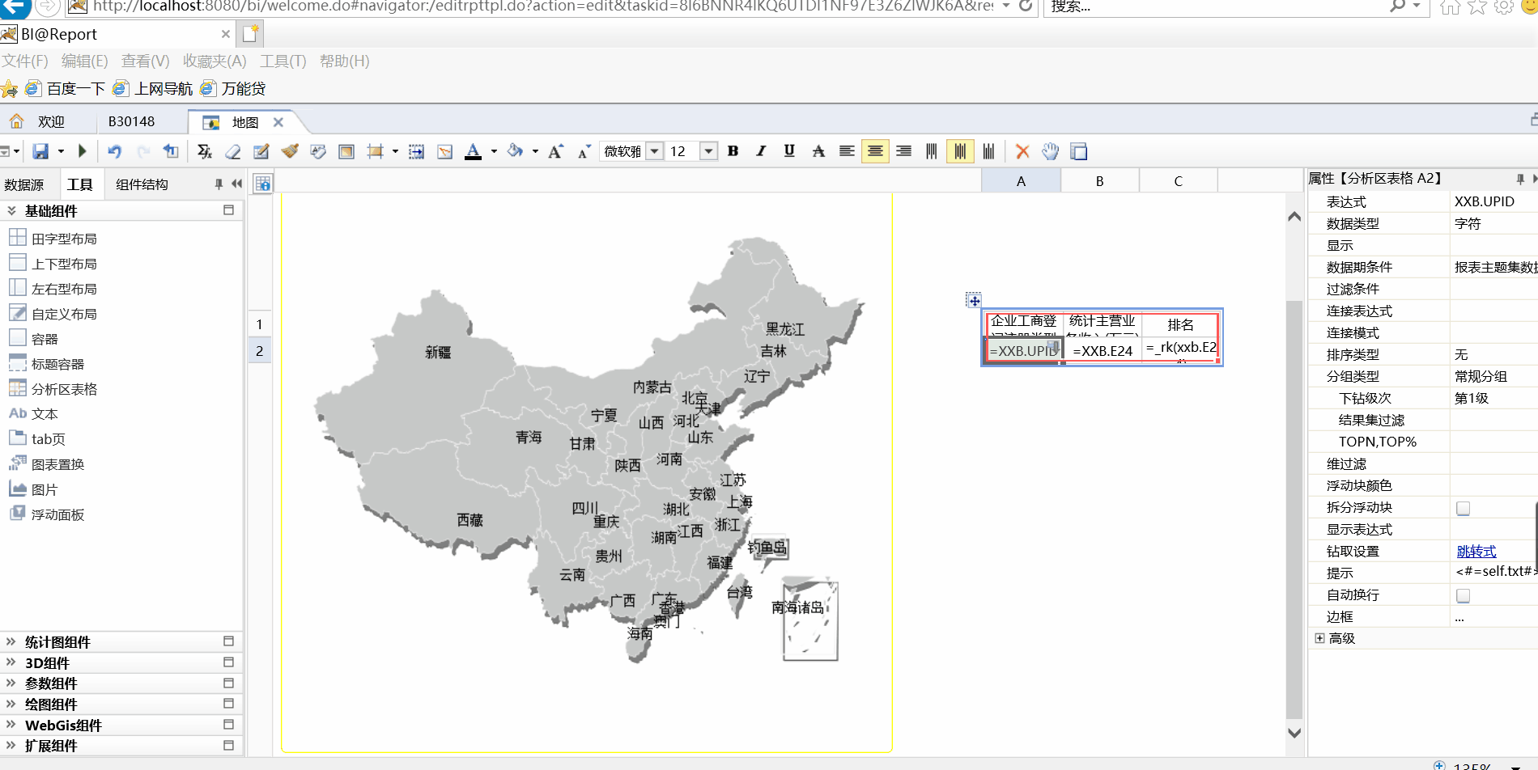Image resolution: width=1538 pixels, height=770 pixels.
Task: Toggle center alignment in the toolbar
Action: click(875, 151)
